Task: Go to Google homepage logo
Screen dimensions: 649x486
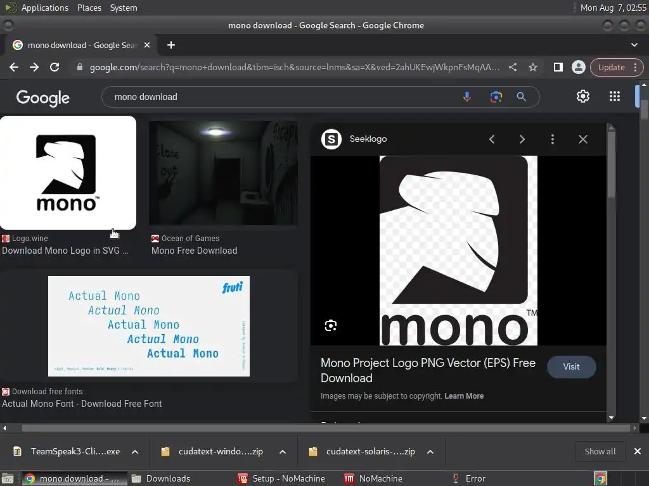Action: tap(42, 98)
